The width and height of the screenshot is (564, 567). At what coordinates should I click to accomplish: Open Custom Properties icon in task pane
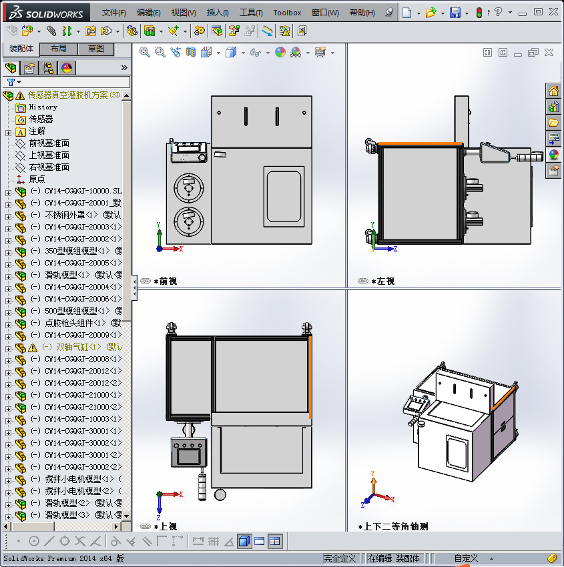553,171
